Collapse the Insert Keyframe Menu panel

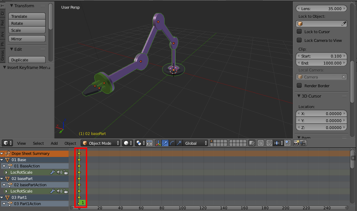coord(4,67)
